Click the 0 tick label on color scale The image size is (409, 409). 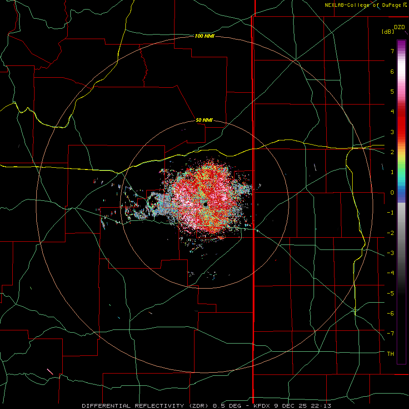pos(392,193)
